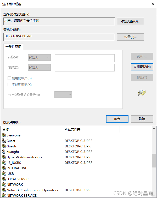Toggle 禁用的帐户(B) checkbox

tap(9, 78)
